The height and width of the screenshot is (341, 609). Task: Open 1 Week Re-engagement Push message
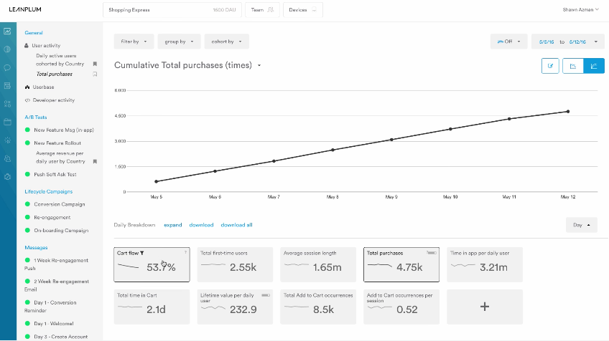click(x=57, y=264)
